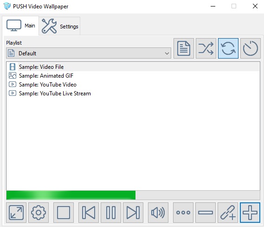
Task: Skip to the previous playlist item
Action: click(x=89, y=213)
